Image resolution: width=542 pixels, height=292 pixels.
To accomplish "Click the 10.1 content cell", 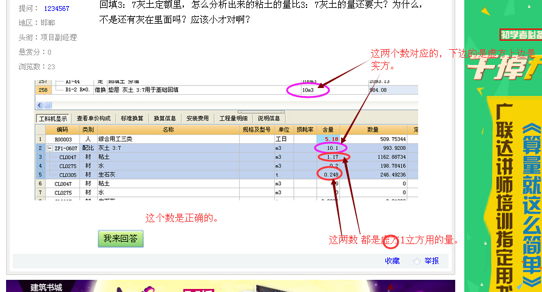I will 328,148.
